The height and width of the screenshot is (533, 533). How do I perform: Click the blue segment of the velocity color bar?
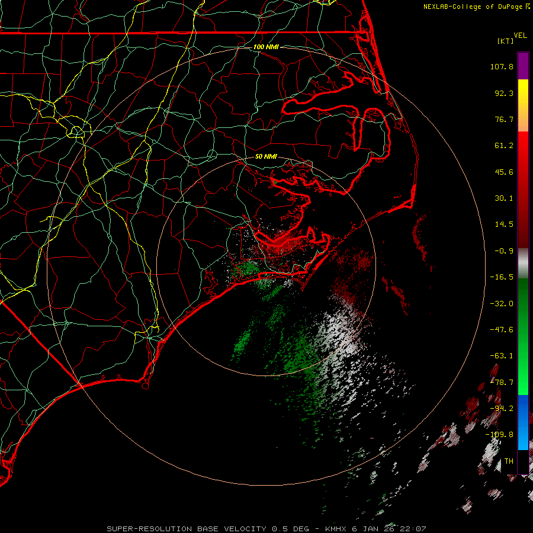tap(523, 422)
